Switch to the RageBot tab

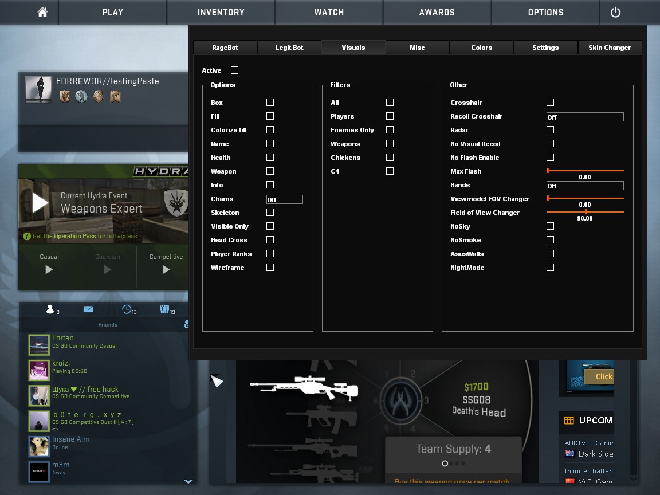click(225, 48)
